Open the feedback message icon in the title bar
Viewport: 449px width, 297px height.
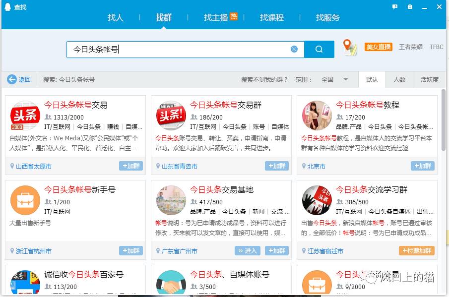point(394,7)
